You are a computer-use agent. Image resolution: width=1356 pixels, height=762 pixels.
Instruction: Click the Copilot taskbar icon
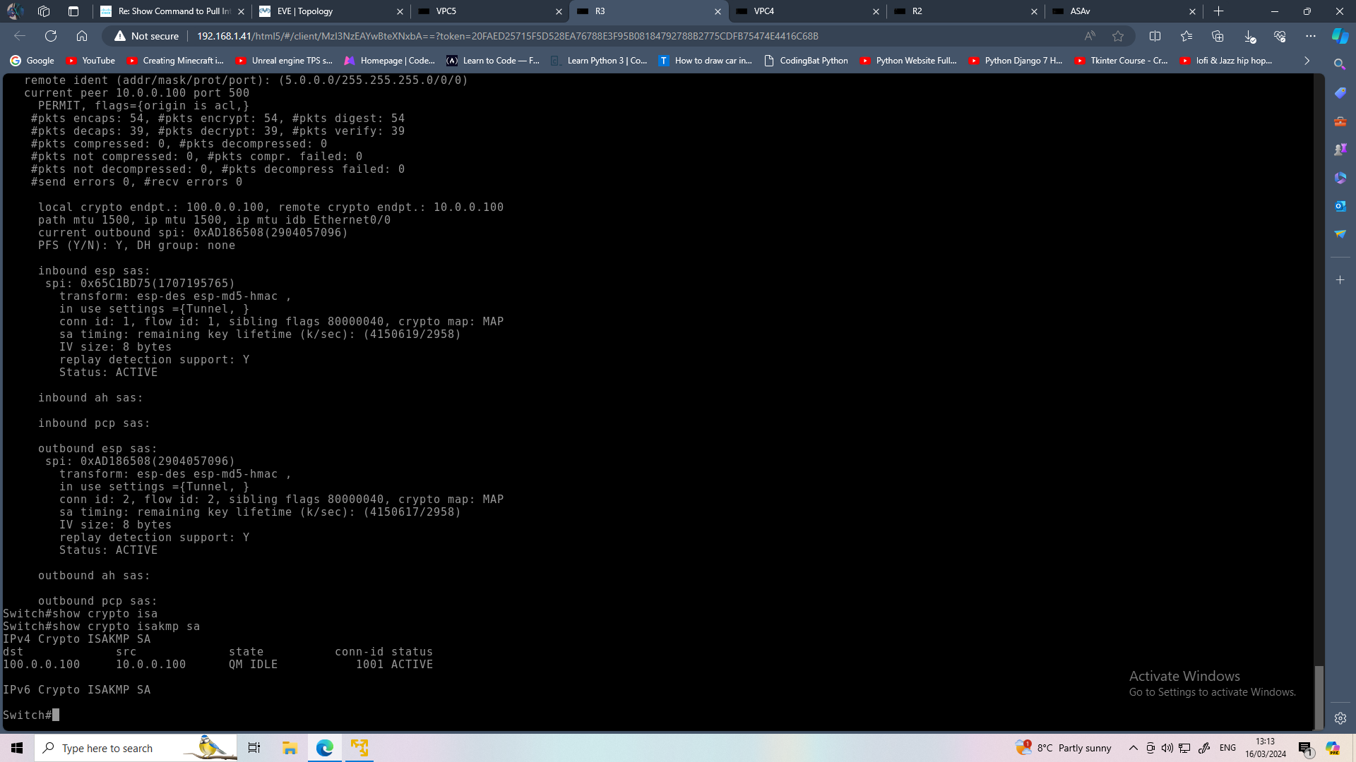point(1333,748)
